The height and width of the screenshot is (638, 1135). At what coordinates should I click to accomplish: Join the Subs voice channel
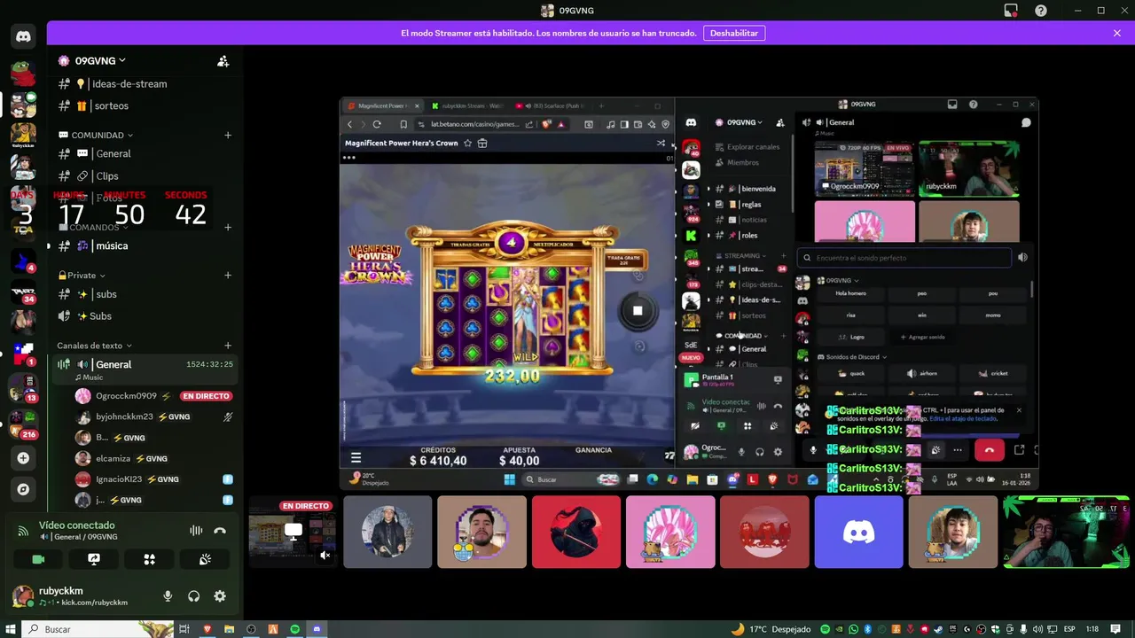pyautogui.click(x=100, y=315)
